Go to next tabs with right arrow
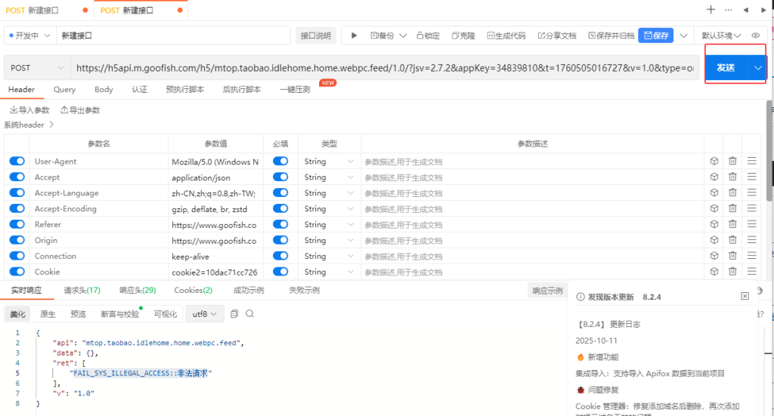 pyautogui.click(x=763, y=10)
